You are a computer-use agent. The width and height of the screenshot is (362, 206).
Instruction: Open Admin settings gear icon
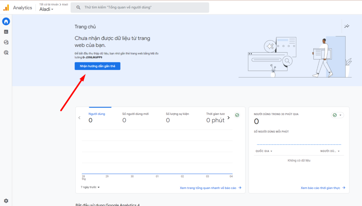pos(6,201)
